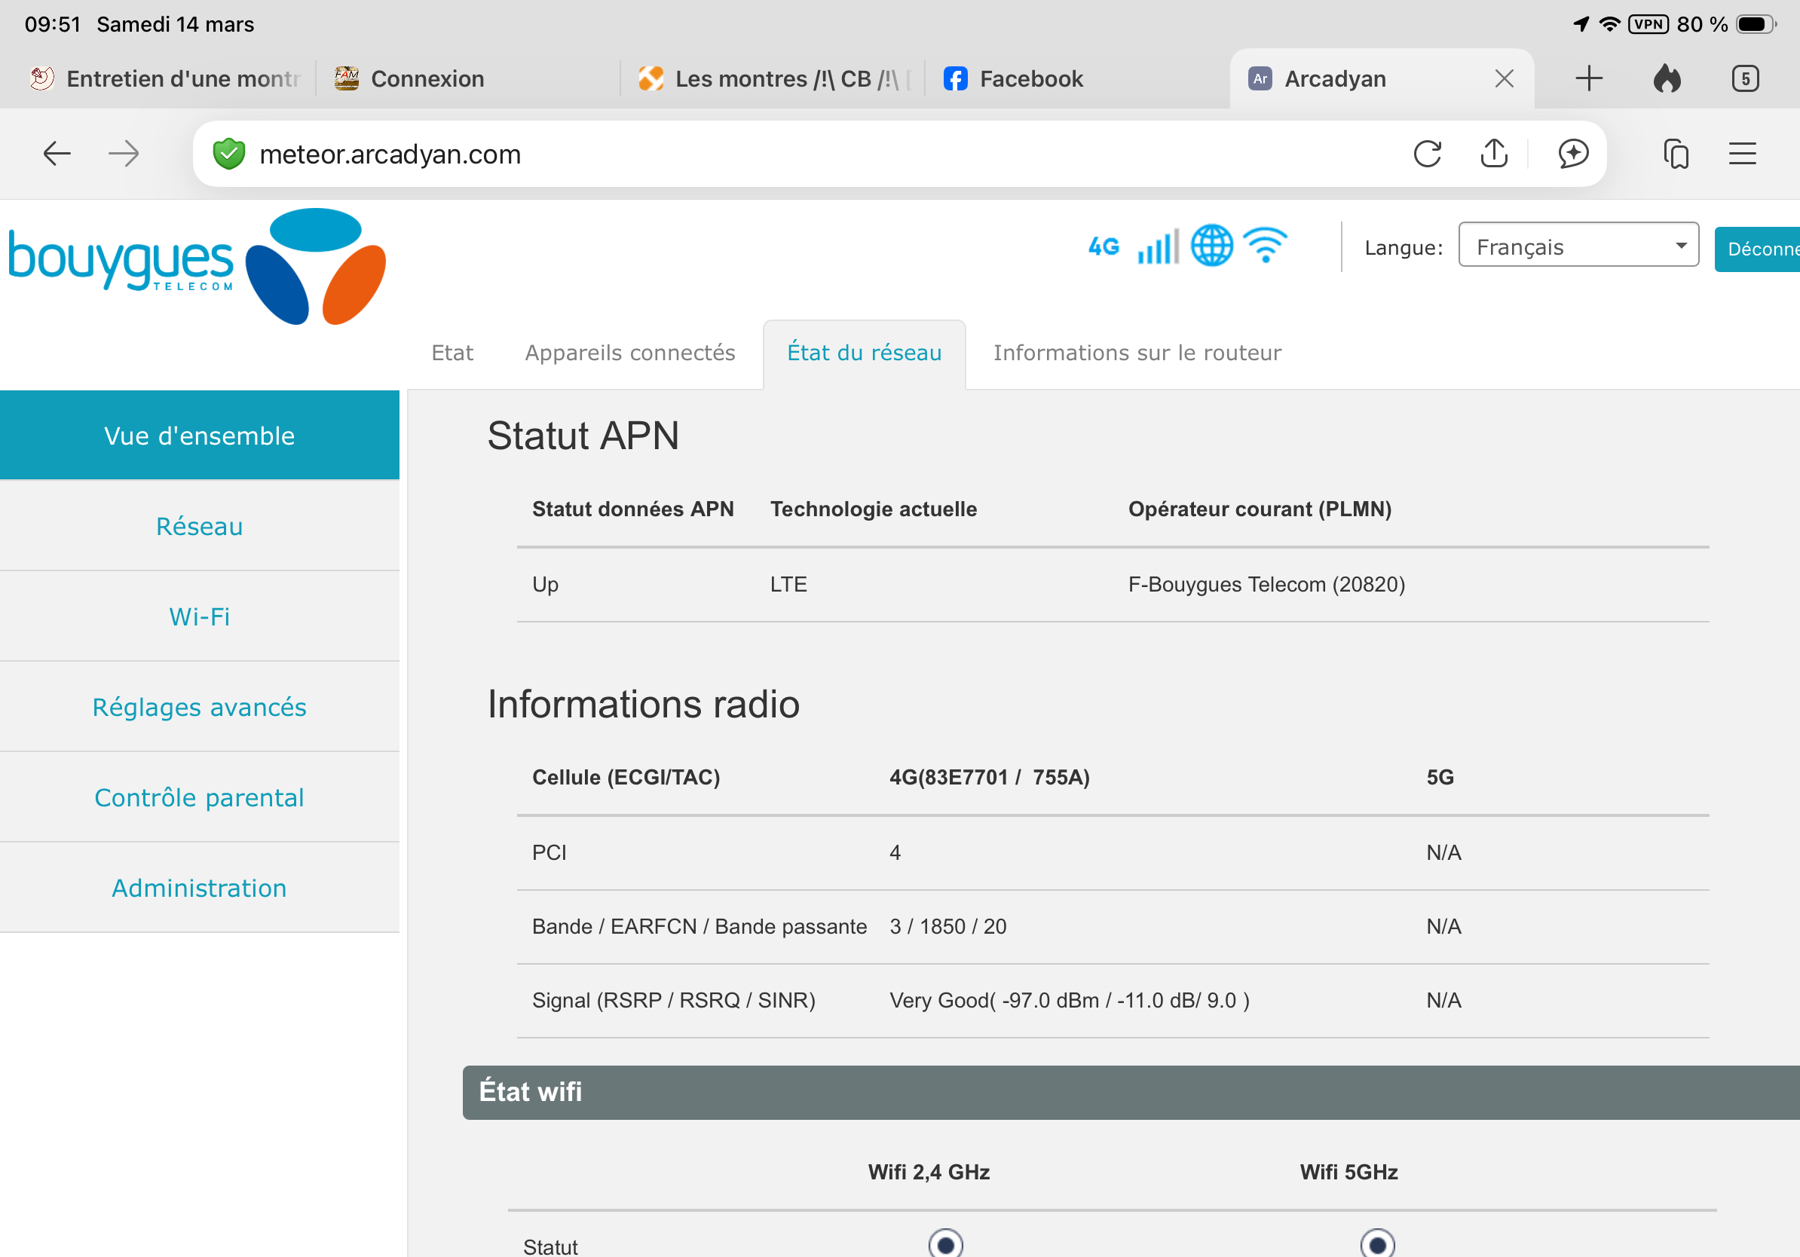Click the Wi-Fi status icon in the header
The width and height of the screenshot is (1800, 1257).
(x=1265, y=245)
